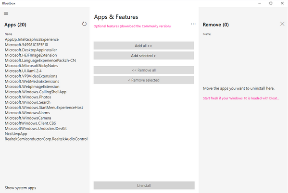This screenshot has height=193, width=288.
Task: Click the Uninstall button
Action: pyautogui.click(x=144, y=185)
